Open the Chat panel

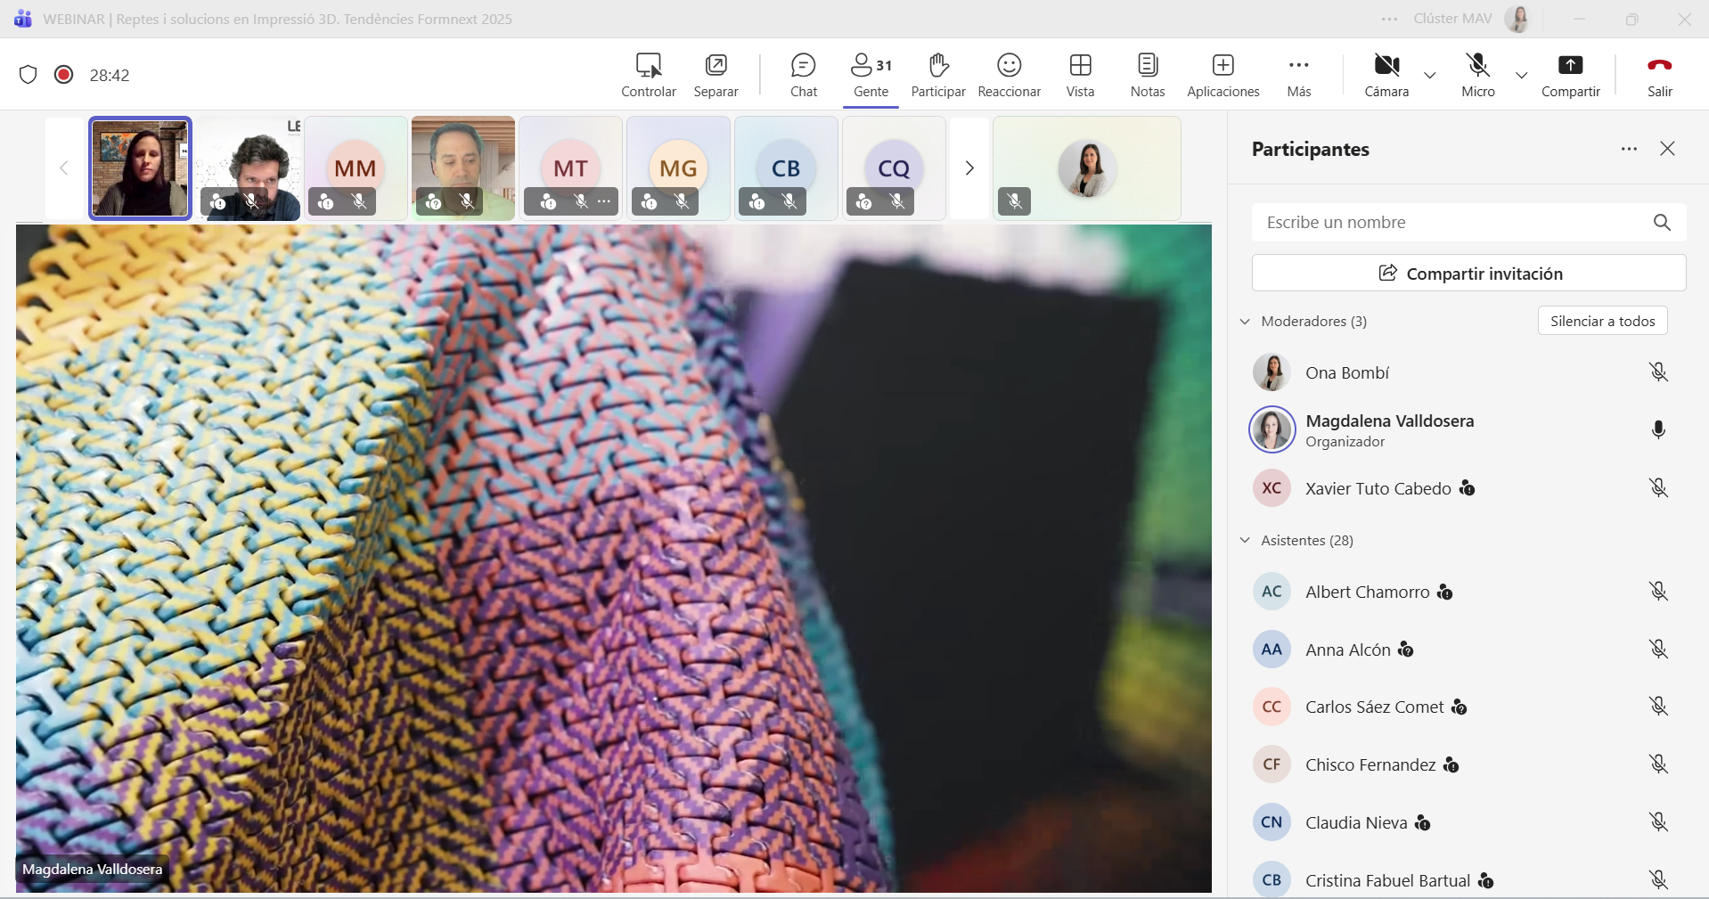[x=803, y=75]
